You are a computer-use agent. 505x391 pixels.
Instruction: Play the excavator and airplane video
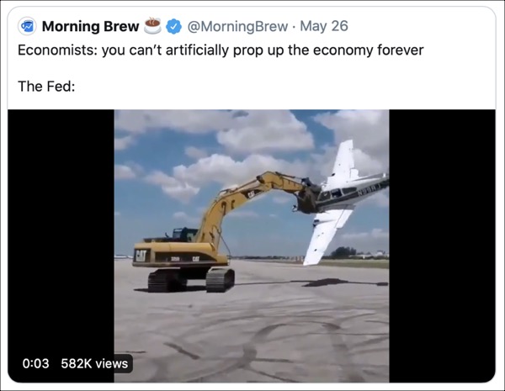pos(252,246)
